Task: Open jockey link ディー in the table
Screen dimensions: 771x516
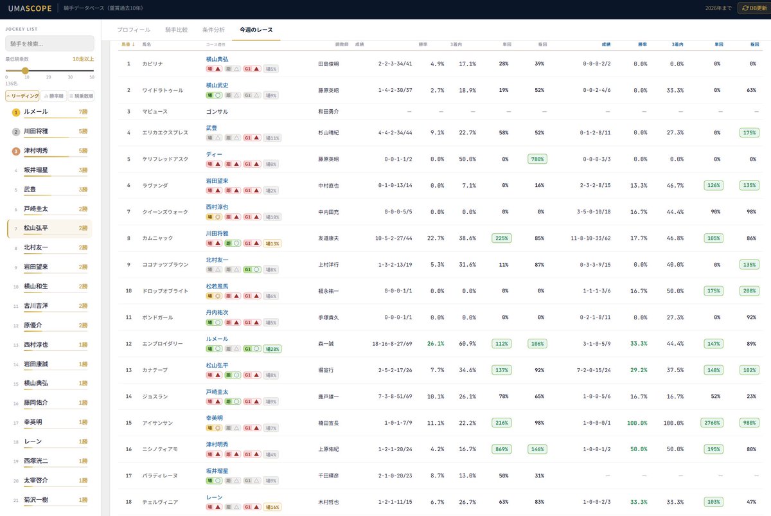Action: coord(214,154)
